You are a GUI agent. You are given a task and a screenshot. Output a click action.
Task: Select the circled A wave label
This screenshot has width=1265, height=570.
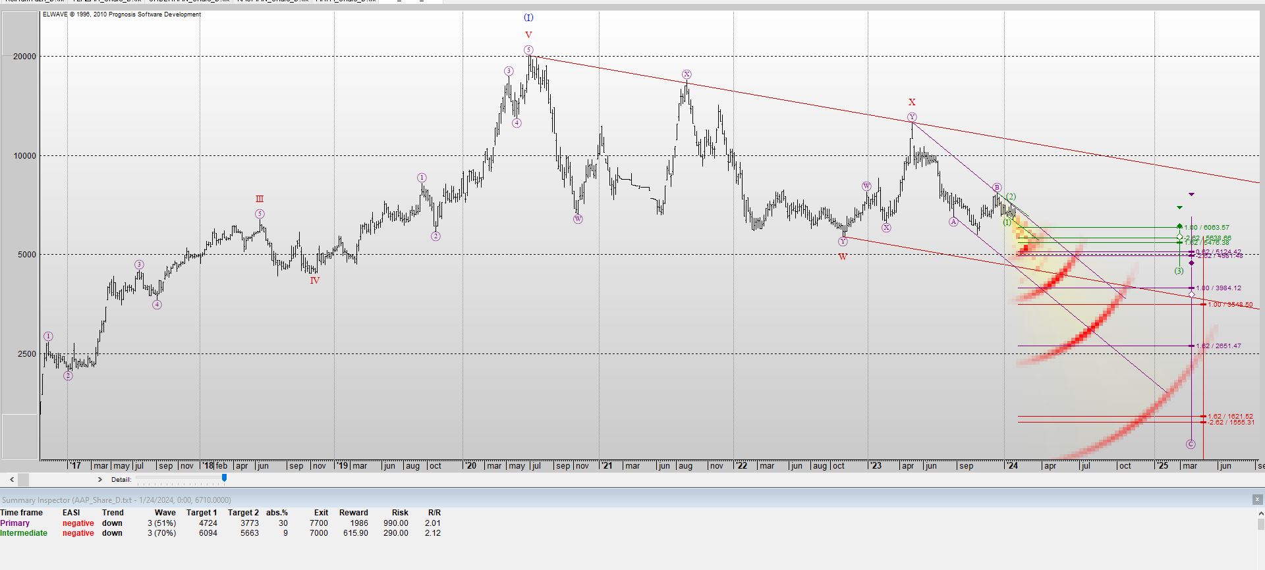[x=953, y=222]
